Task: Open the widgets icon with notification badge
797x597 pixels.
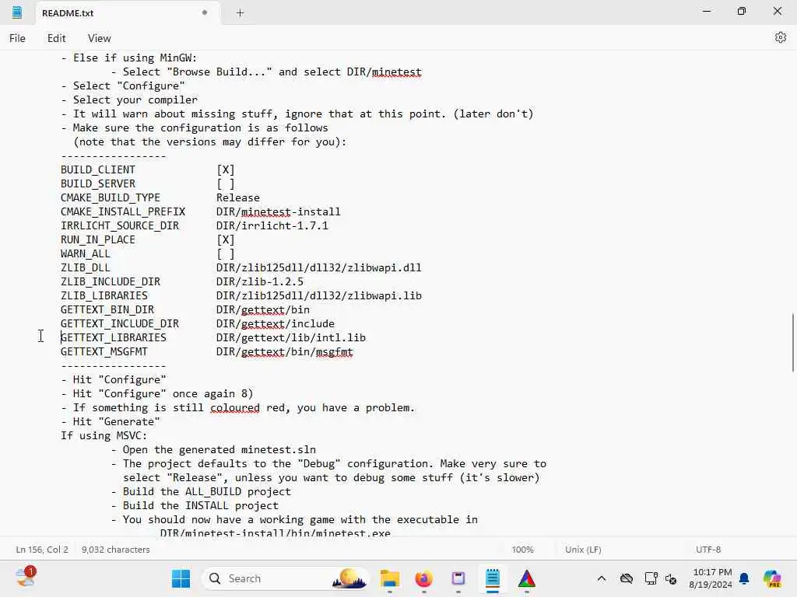Action: 26,578
